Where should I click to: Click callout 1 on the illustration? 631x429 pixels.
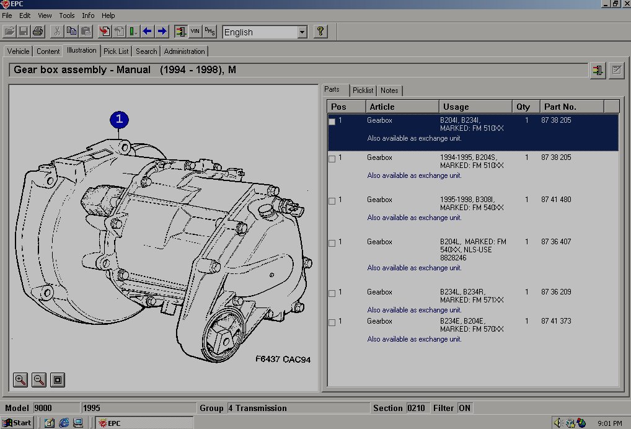click(x=119, y=120)
